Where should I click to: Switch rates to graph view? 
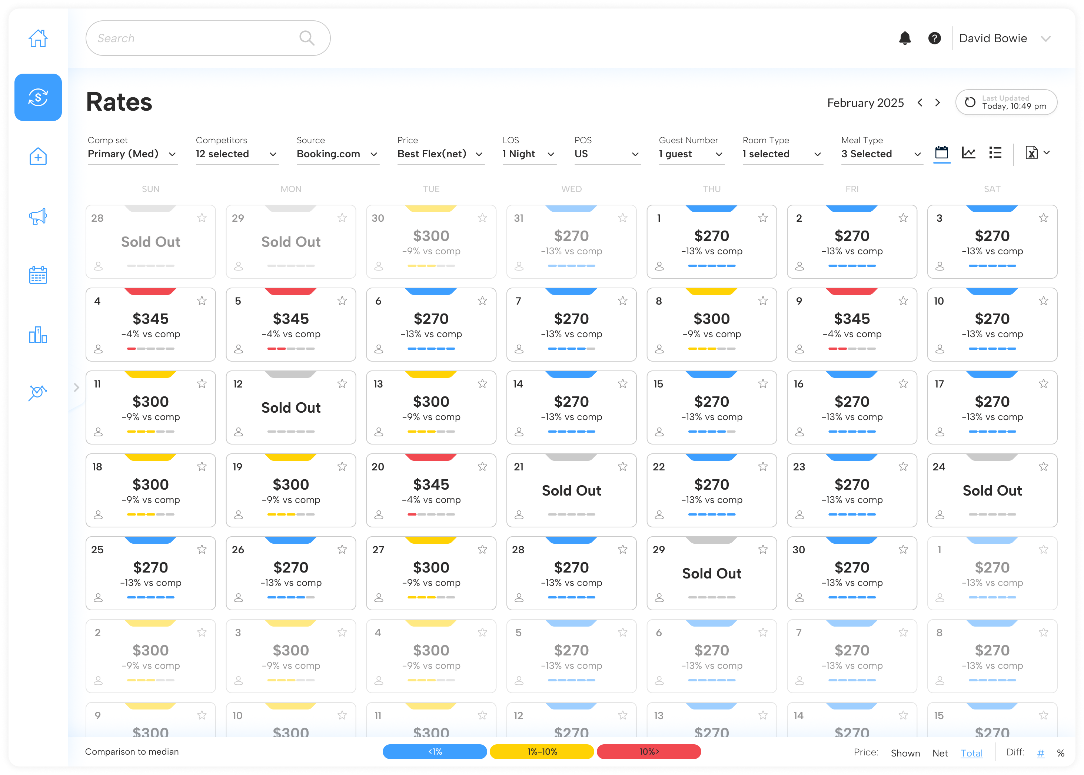coord(969,153)
